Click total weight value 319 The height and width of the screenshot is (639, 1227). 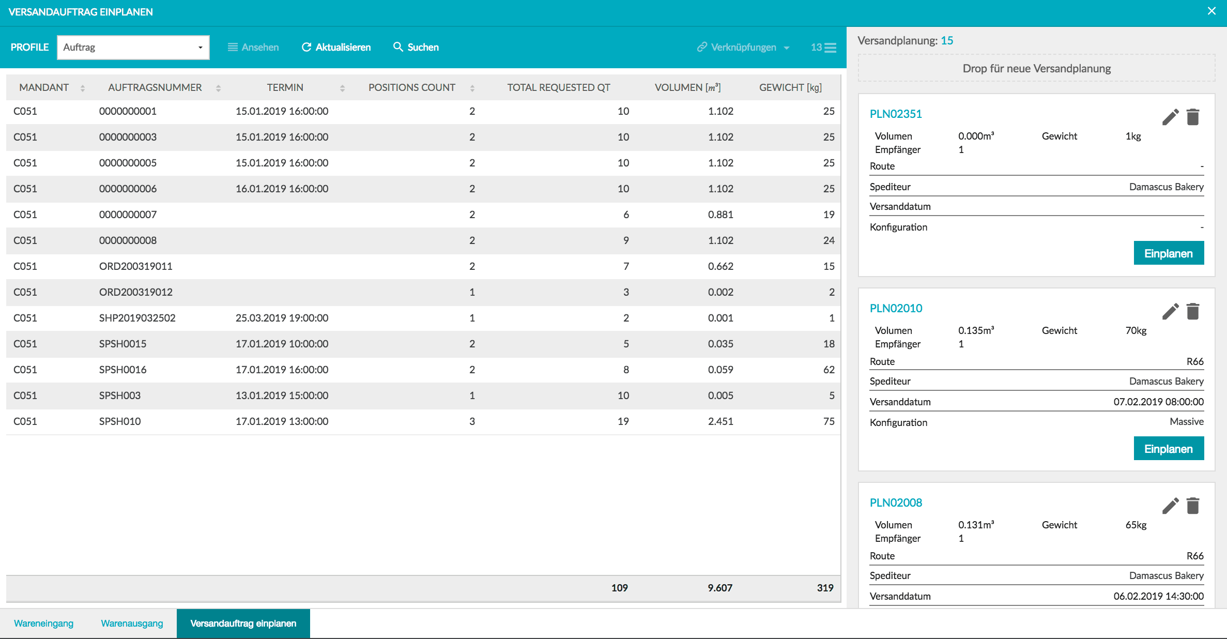[825, 588]
